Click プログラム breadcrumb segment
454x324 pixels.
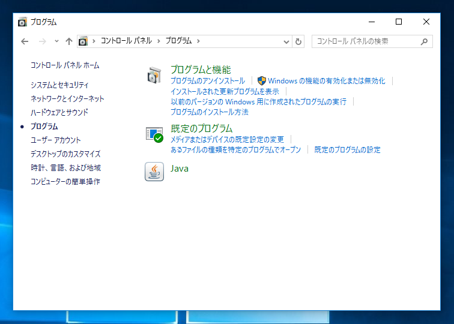click(x=178, y=41)
